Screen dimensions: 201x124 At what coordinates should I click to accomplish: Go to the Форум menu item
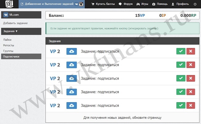[x=126, y=4]
